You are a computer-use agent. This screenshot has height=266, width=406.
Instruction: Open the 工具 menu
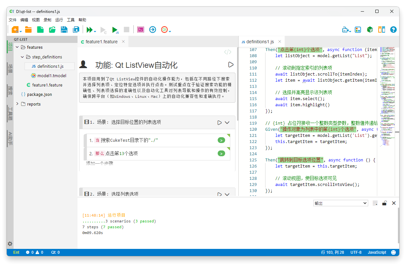71,20
